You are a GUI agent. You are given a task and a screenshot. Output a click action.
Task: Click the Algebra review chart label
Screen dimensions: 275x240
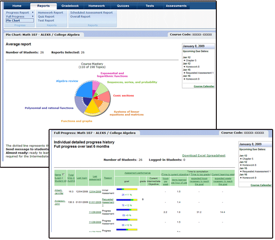tap(67, 81)
